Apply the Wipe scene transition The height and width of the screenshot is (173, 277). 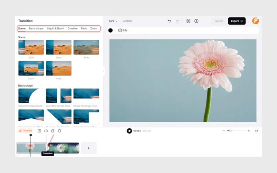[59, 68]
